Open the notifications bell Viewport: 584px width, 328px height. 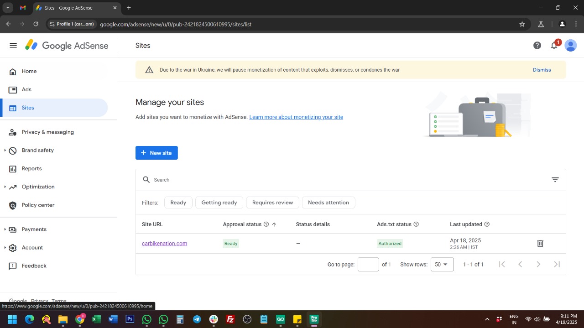coord(554,46)
